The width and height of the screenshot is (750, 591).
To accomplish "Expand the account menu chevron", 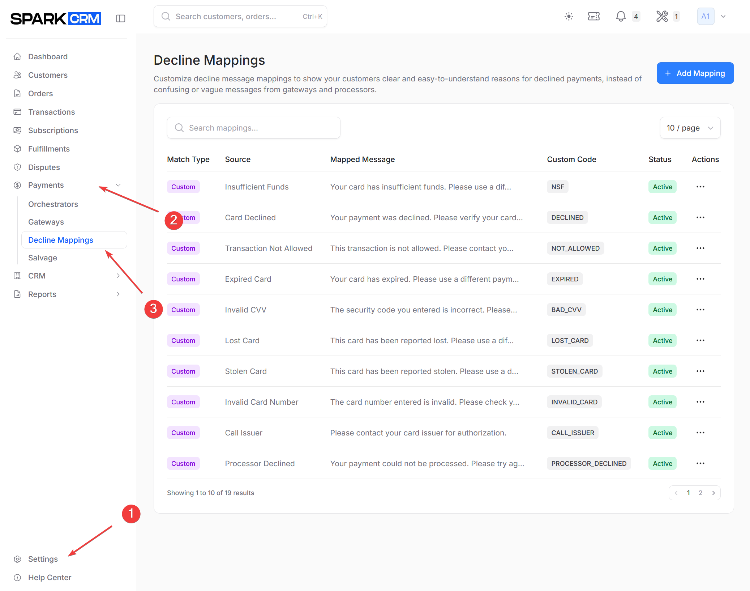I will point(723,16).
